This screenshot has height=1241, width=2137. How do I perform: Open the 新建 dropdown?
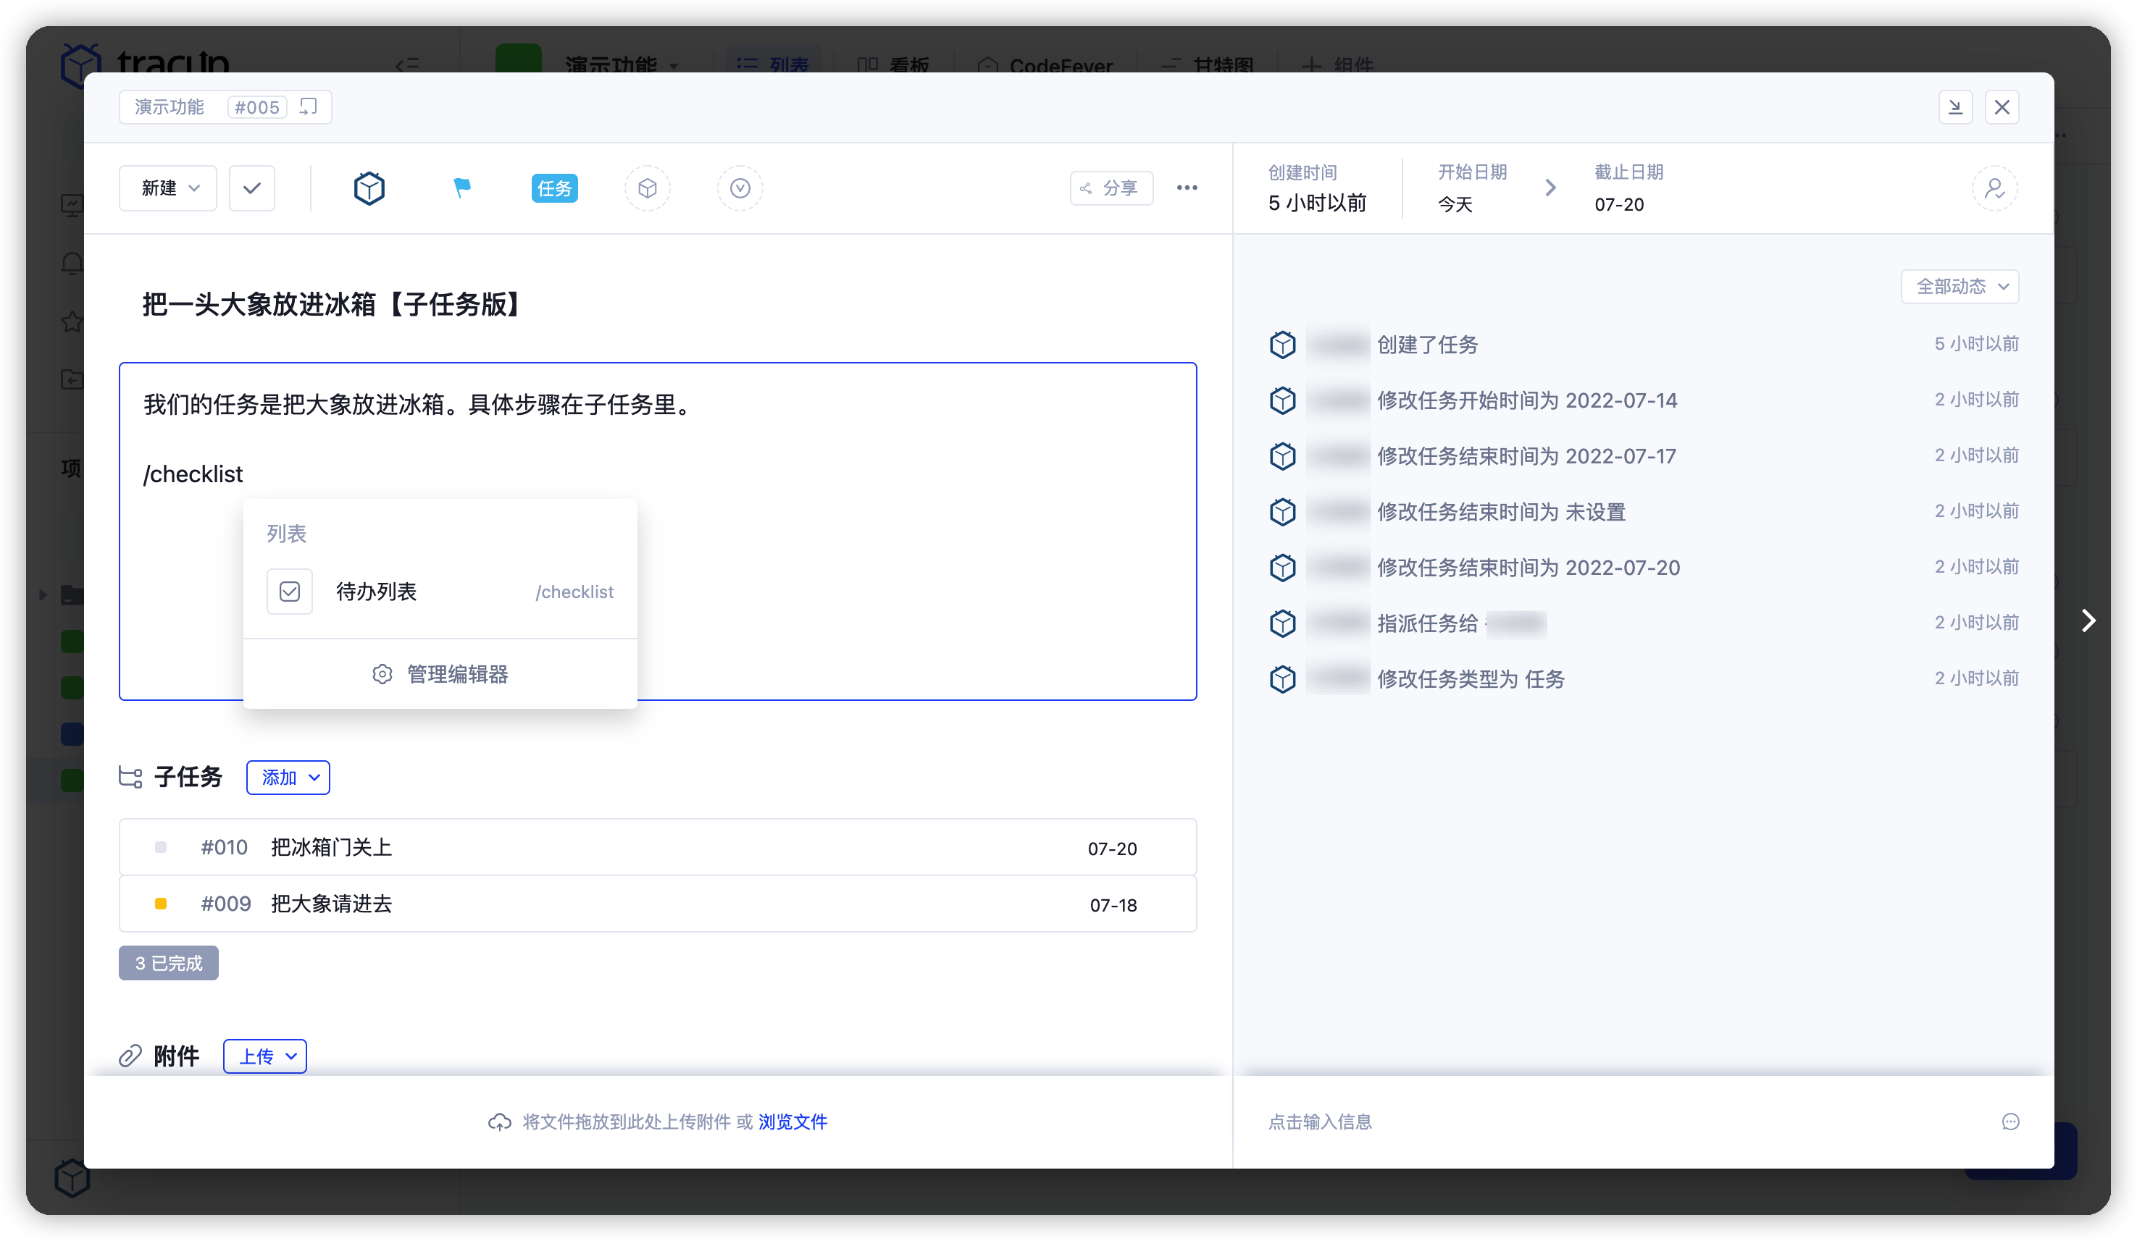point(167,188)
